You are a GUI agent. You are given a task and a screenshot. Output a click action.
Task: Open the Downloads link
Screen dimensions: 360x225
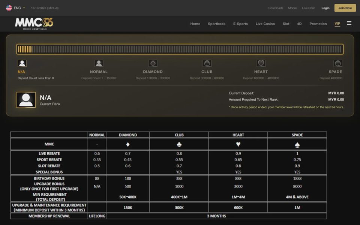coord(276,8)
